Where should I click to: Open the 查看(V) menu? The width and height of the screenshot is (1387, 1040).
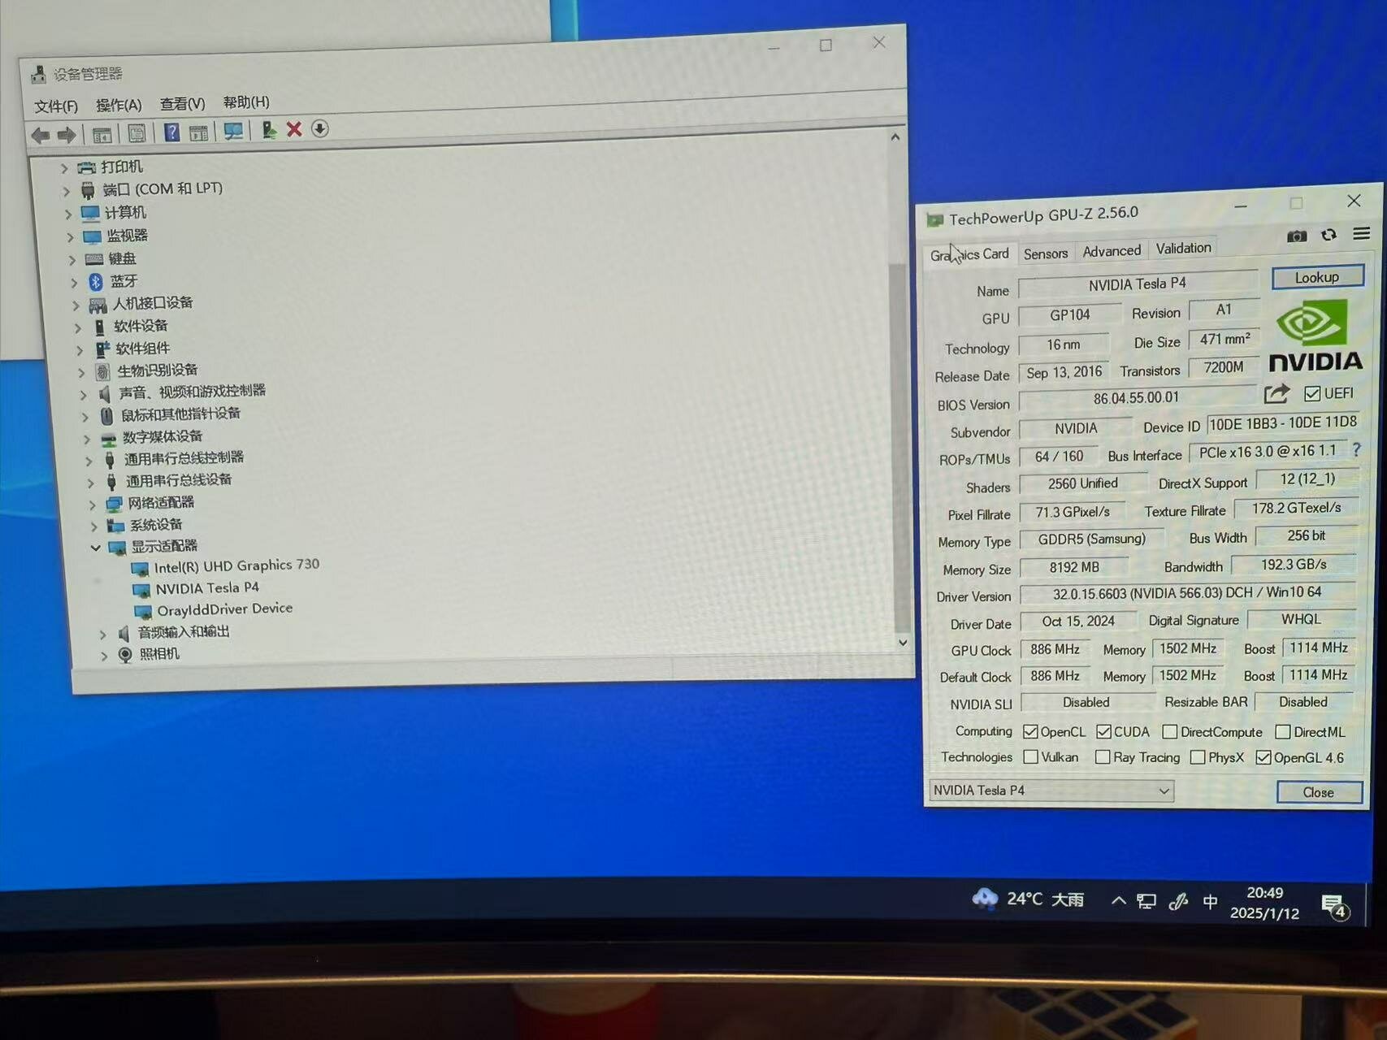(x=182, y=103)
